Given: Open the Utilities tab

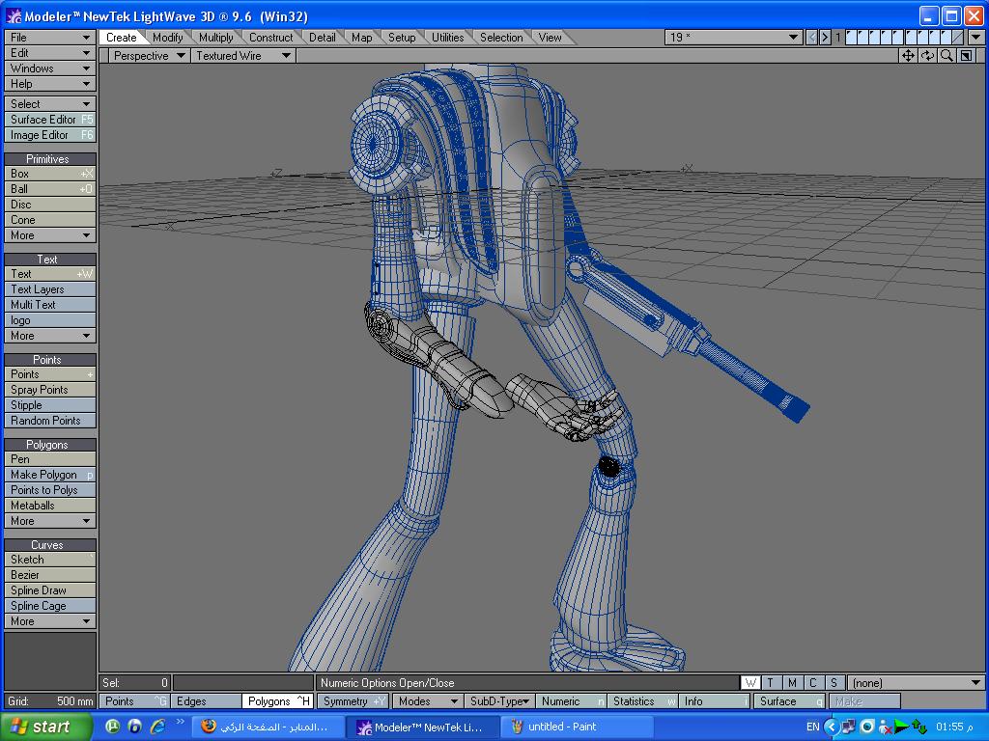Looking at the screenshot, I should click(447, 38).
